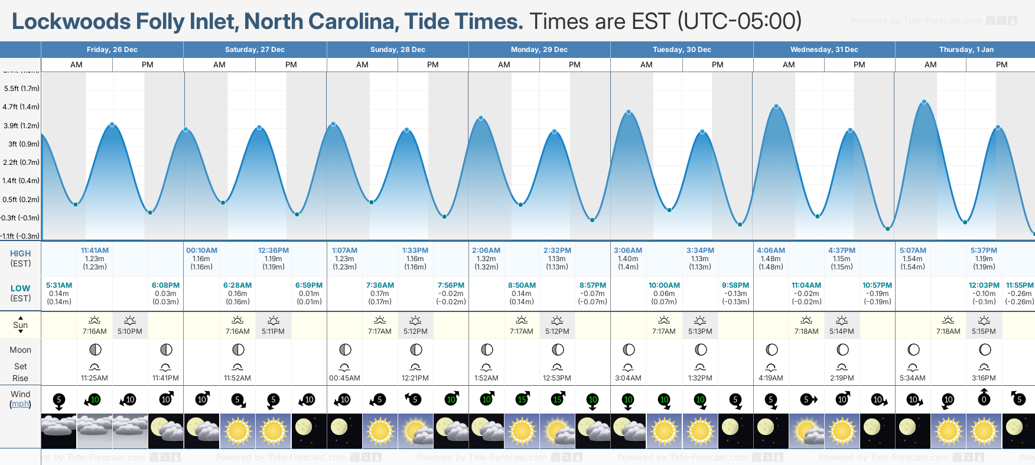This screenshot has width=1035, height=465.
Task: Click the 11:41AM high tide peak marker
Action: pyautogui.click(x=112, y=125)
